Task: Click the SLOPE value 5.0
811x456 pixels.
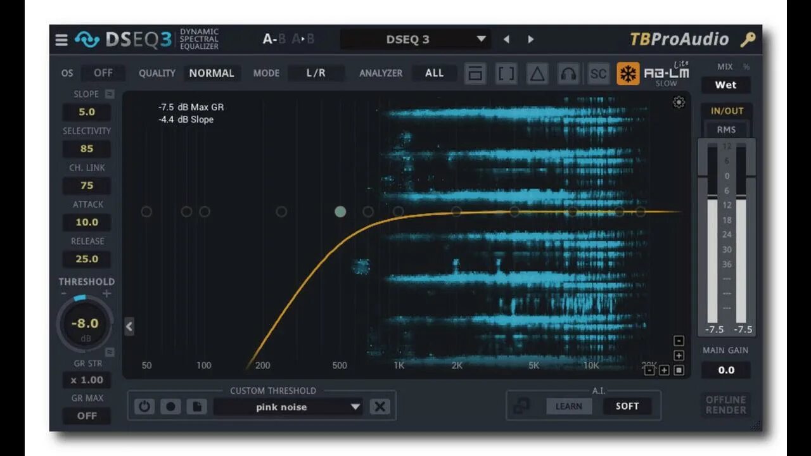Action: (x=87, y=112)
